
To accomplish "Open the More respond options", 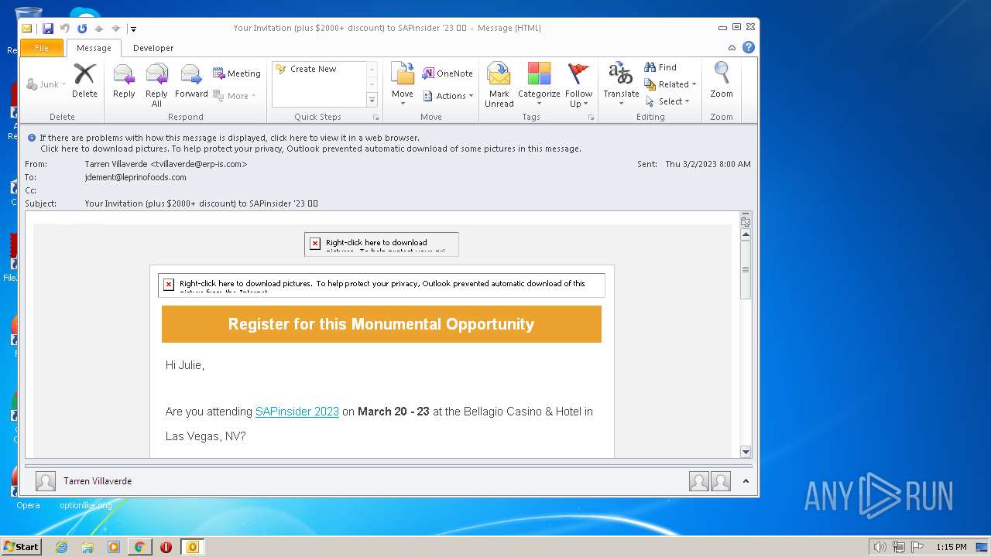I will click(235, 96).
